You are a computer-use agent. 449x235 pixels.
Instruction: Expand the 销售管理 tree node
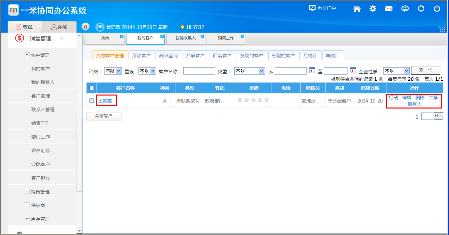27,191
